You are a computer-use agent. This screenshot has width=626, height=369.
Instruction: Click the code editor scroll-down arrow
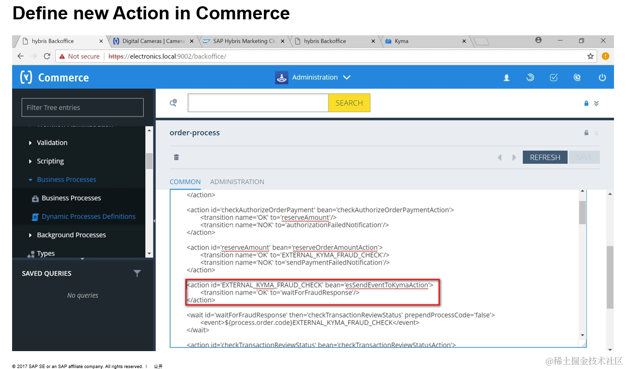(582, 335)
